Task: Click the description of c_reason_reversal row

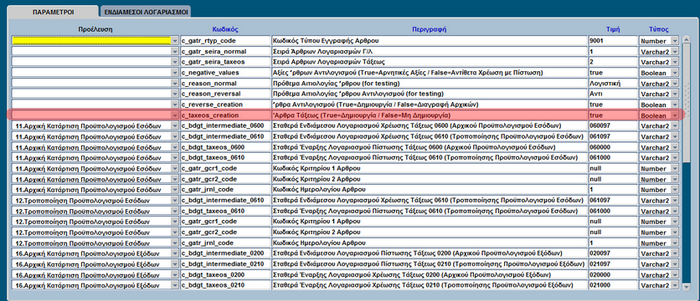Action: tap(430, 94)
